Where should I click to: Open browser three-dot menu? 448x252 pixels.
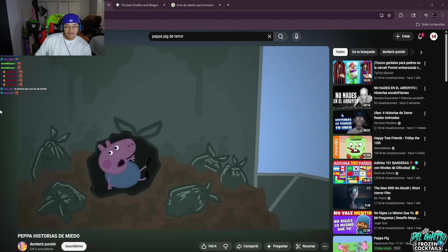pos(443,15)
